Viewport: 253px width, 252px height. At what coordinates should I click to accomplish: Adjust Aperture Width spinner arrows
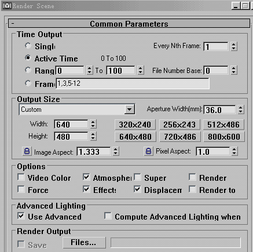click(240, 109)
